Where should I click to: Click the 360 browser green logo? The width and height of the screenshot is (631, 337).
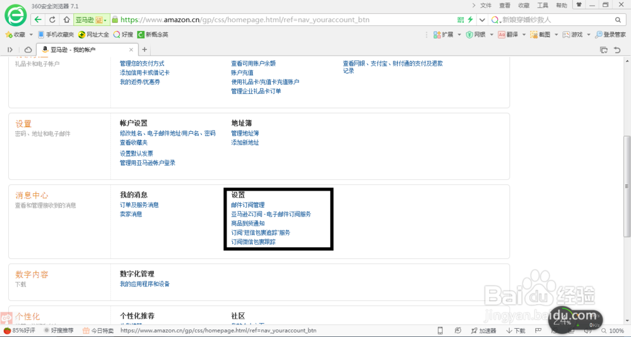click(x=15, y=15)
